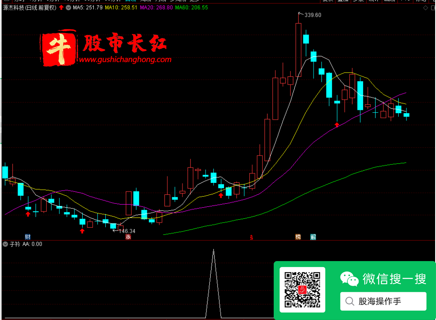436x320 pixels.
Task: Click the 榜 ranking list marker
Action: coord(298,237)
